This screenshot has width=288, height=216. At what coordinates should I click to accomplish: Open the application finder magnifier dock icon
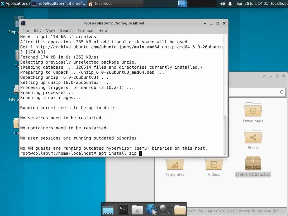(x=164, y=209)
